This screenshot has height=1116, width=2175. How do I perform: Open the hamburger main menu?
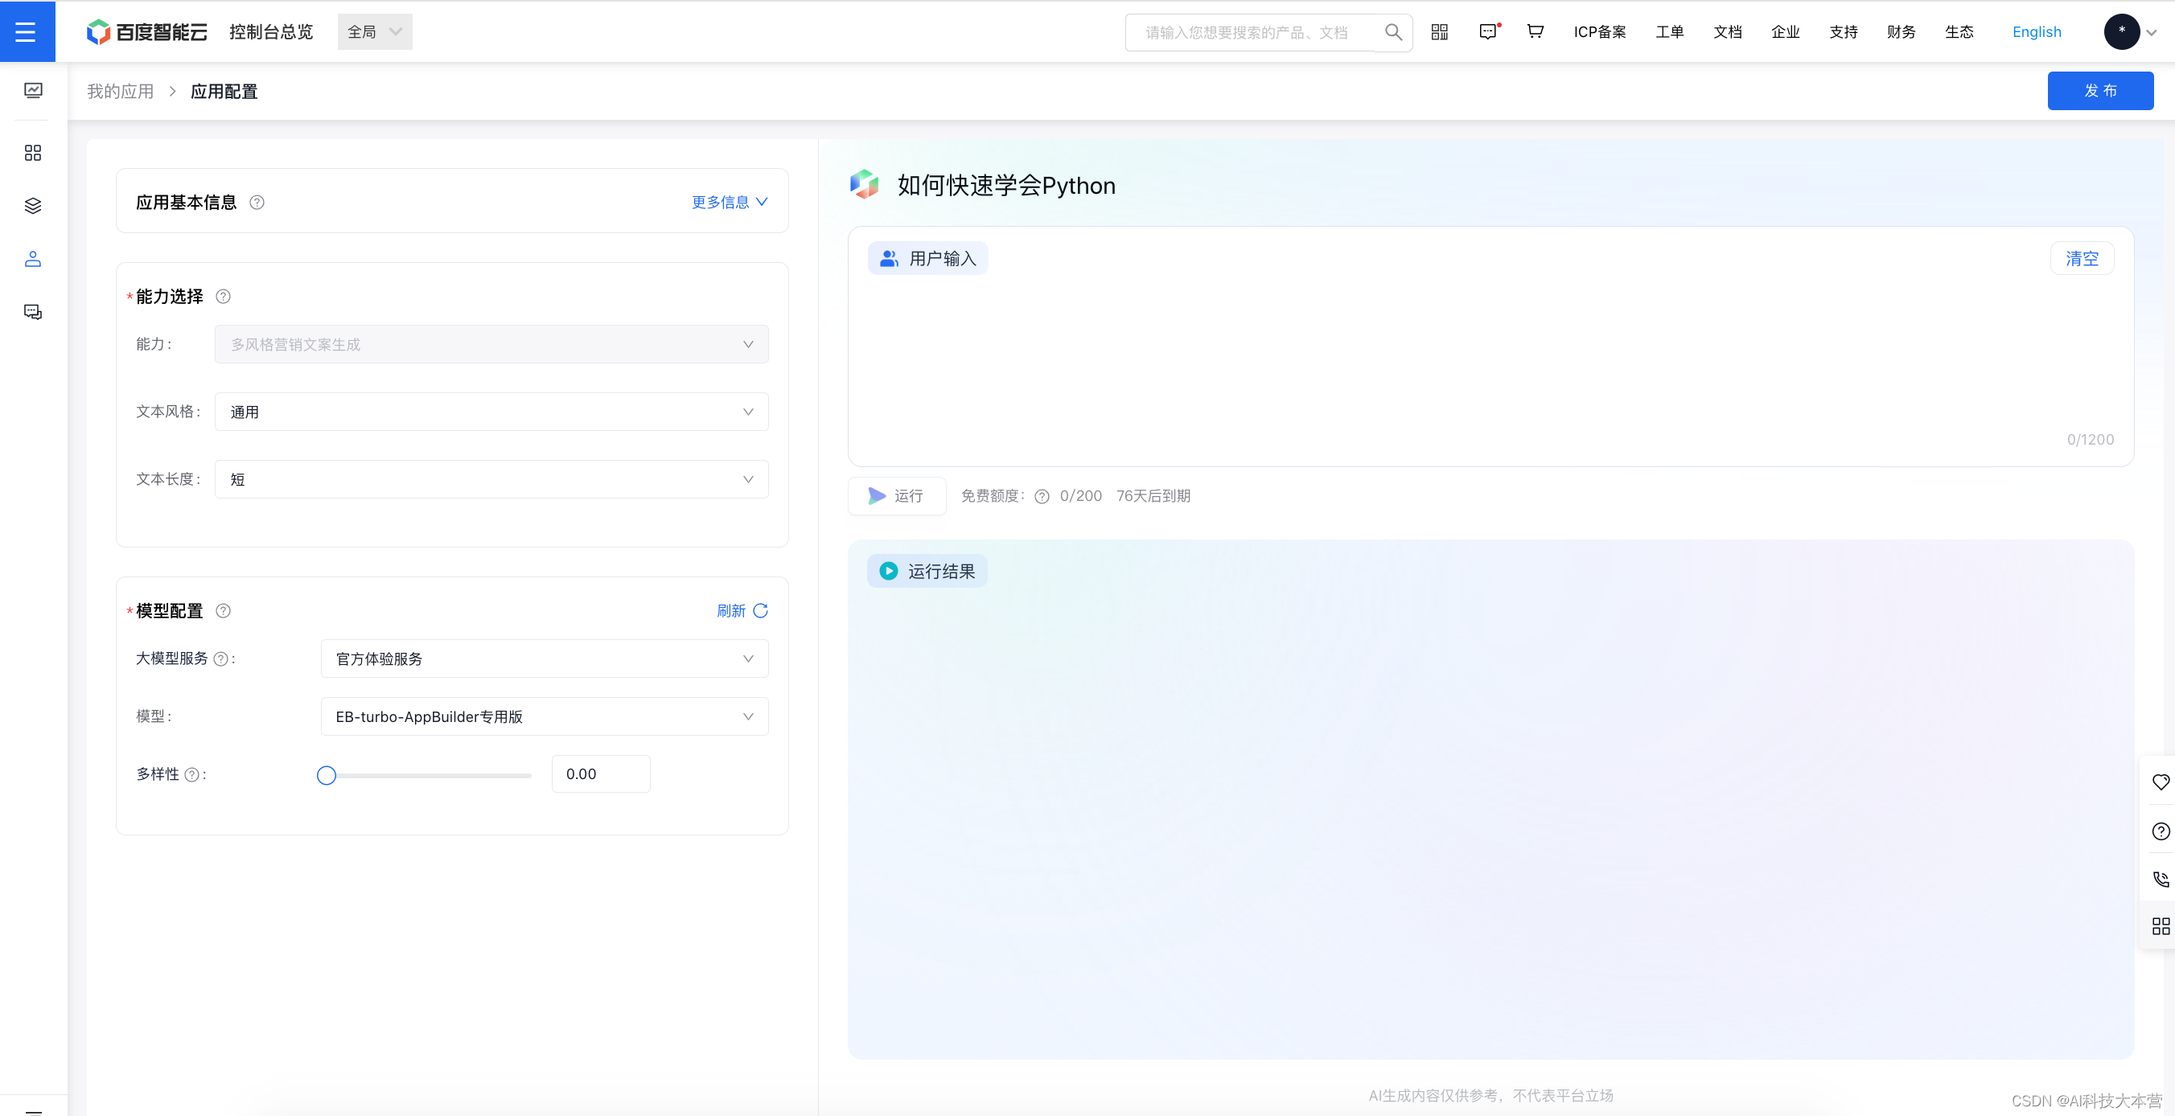pos(27,32)
